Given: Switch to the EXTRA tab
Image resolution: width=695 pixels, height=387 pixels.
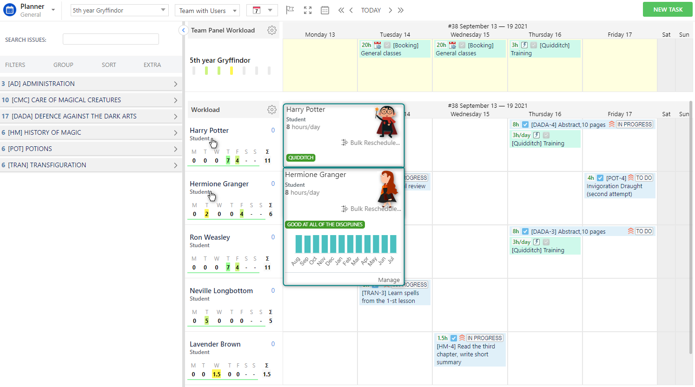Looking at the screenshot, I should pyautogui.click(x=152, y=65).
